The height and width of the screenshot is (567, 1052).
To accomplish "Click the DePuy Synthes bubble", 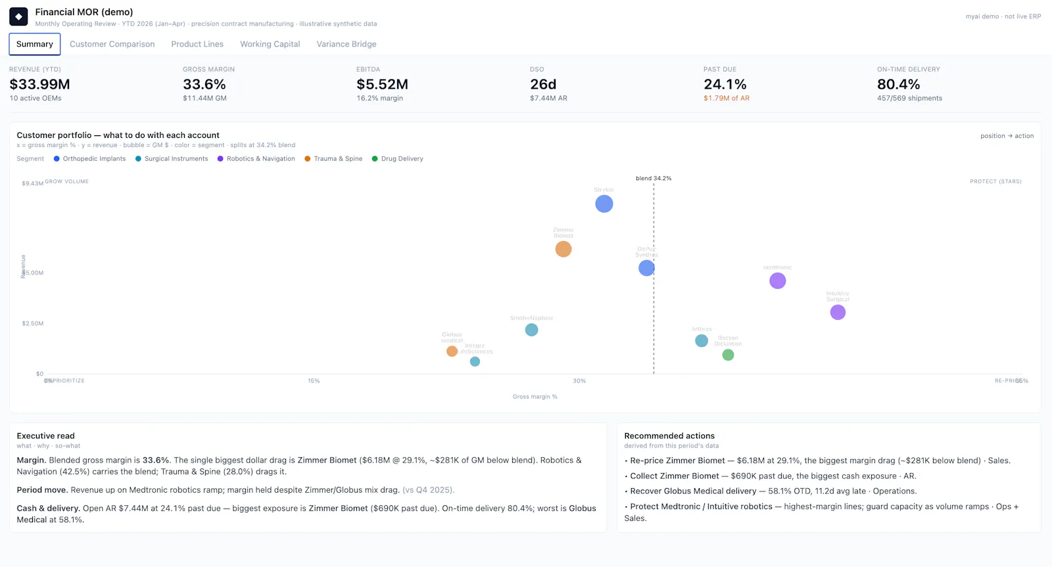I will pos(646,268).
